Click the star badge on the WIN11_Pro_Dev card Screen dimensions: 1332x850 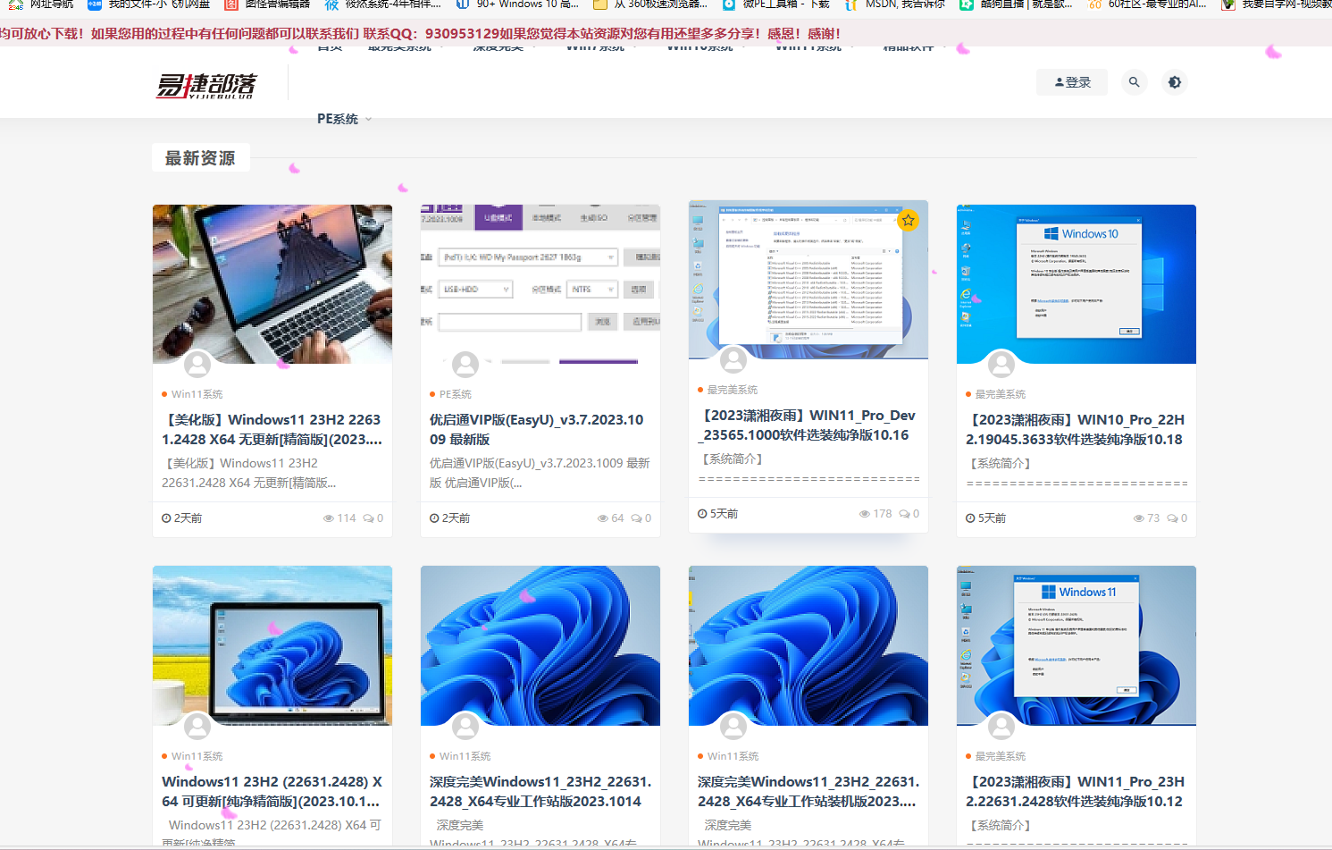tap(908, 220)
